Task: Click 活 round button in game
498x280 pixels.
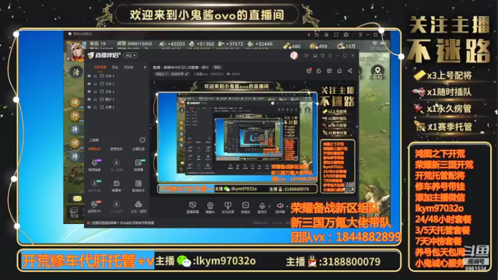Action: point(76,72)
